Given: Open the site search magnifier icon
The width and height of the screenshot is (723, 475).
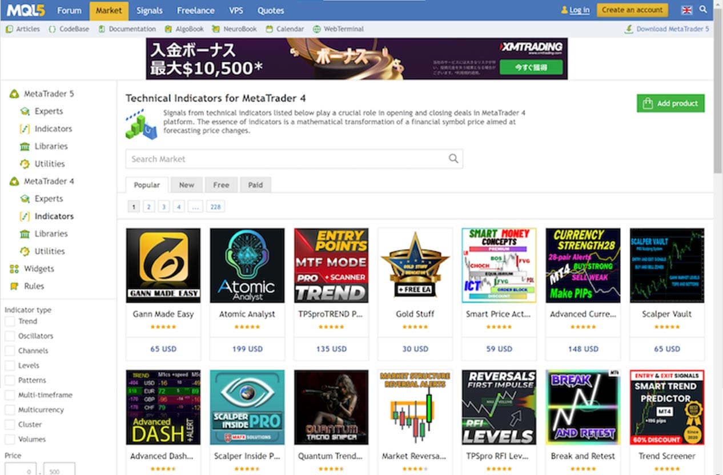Looking at the screenshot, I should coord(703,10).
